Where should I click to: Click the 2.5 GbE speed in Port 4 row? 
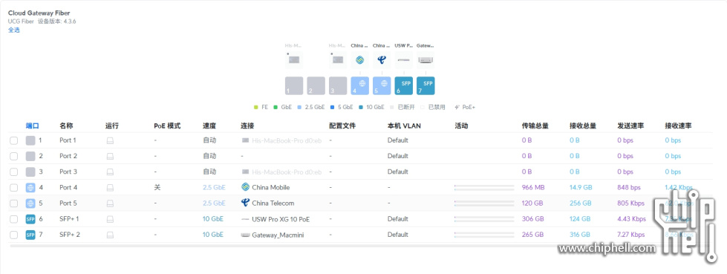pos(214,188)
